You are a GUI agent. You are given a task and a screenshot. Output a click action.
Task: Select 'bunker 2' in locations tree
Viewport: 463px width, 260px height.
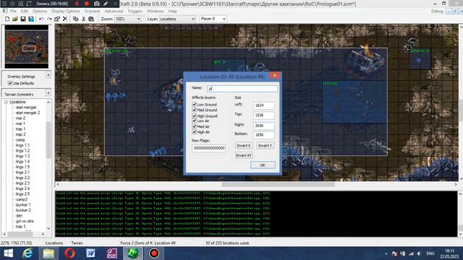click(23, 210)
